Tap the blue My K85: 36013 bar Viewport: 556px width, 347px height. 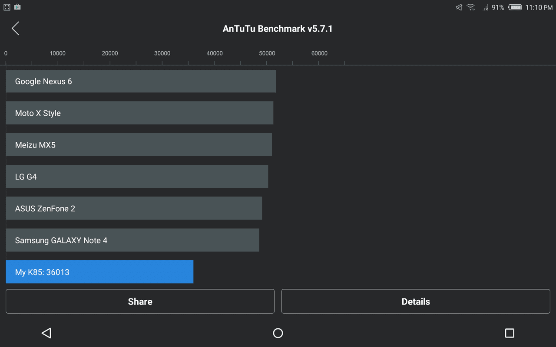(99, 272)
